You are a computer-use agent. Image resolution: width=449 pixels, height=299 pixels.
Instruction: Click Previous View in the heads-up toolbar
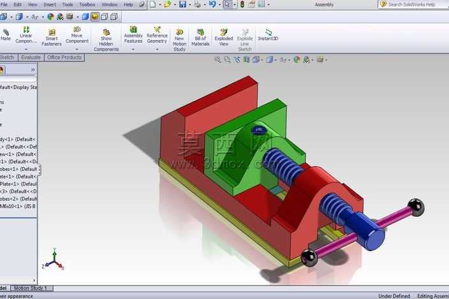[x=237, y=59]
